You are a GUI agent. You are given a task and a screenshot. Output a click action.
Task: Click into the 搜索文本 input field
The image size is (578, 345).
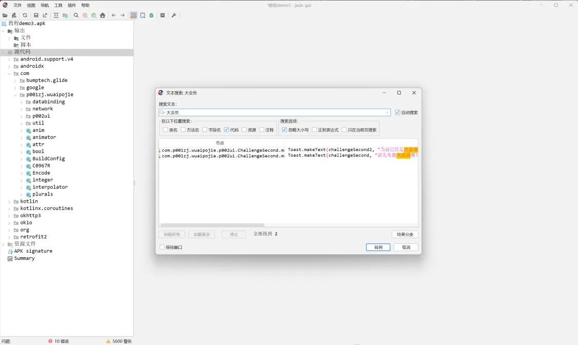275,112
